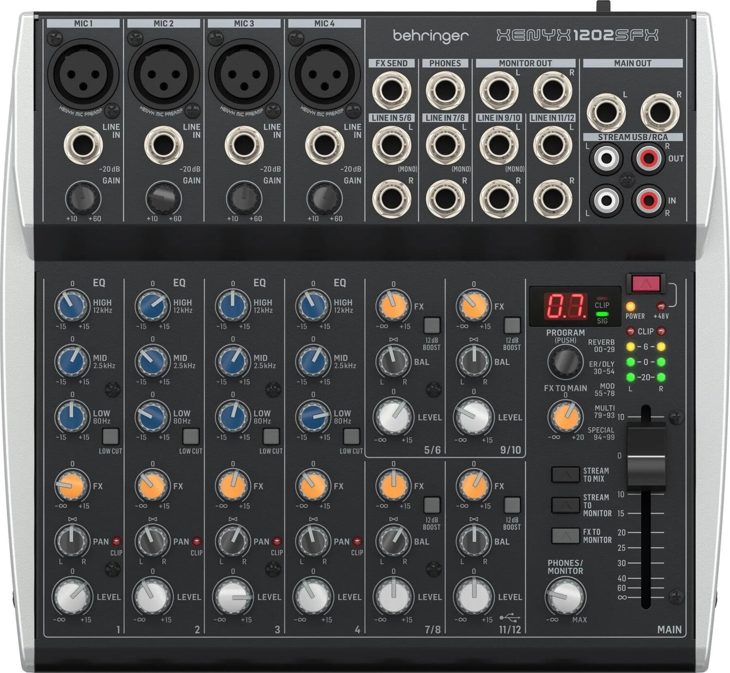Image resolution: width=730 pixels, height=673 pixels.
Task: Toggle the red +48V phantom power switch
Action: tap(645, 284)
